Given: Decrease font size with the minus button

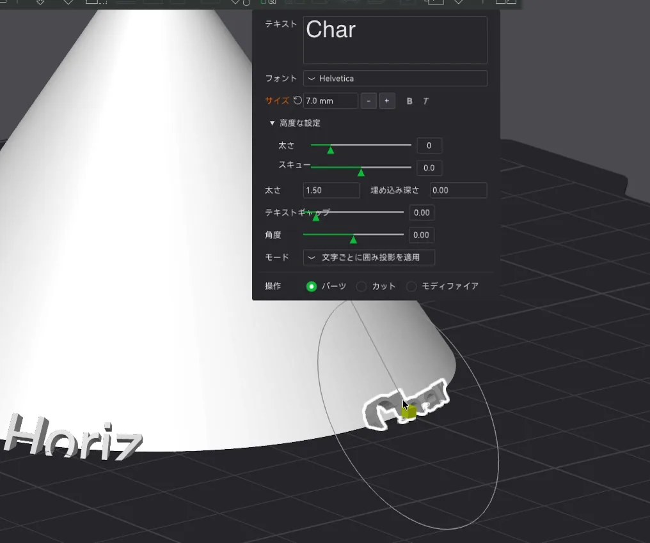Looking at the screenshot, I should (369, 101).
